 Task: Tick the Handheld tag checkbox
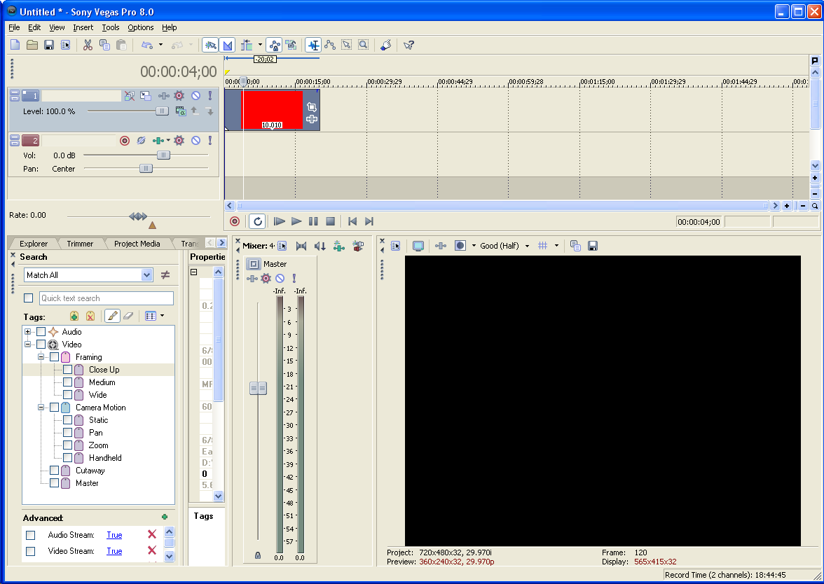(67, 458)
